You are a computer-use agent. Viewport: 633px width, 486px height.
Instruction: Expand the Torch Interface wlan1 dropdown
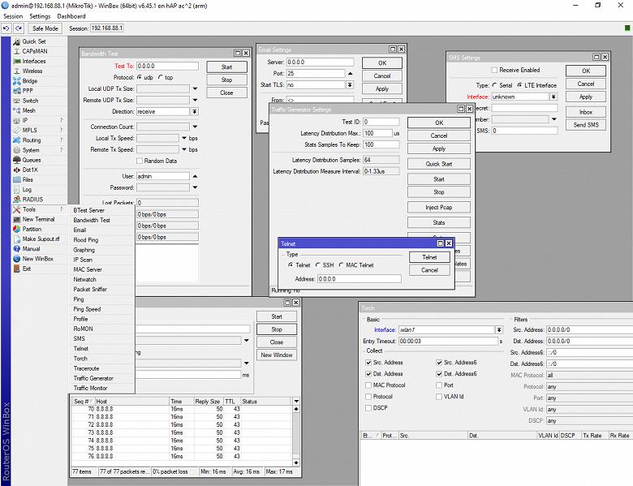498,330
